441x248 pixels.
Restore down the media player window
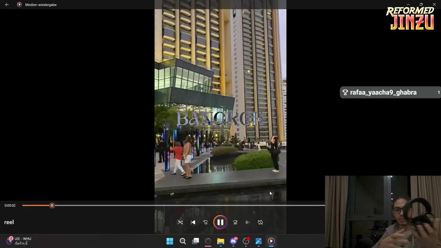[x=421, y=4]
